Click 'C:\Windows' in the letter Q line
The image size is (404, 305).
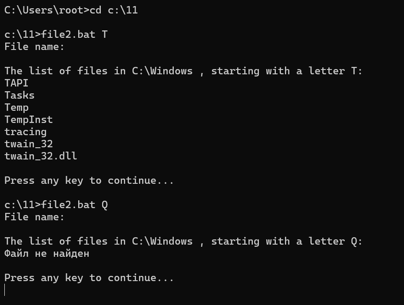tap(162, 242)
